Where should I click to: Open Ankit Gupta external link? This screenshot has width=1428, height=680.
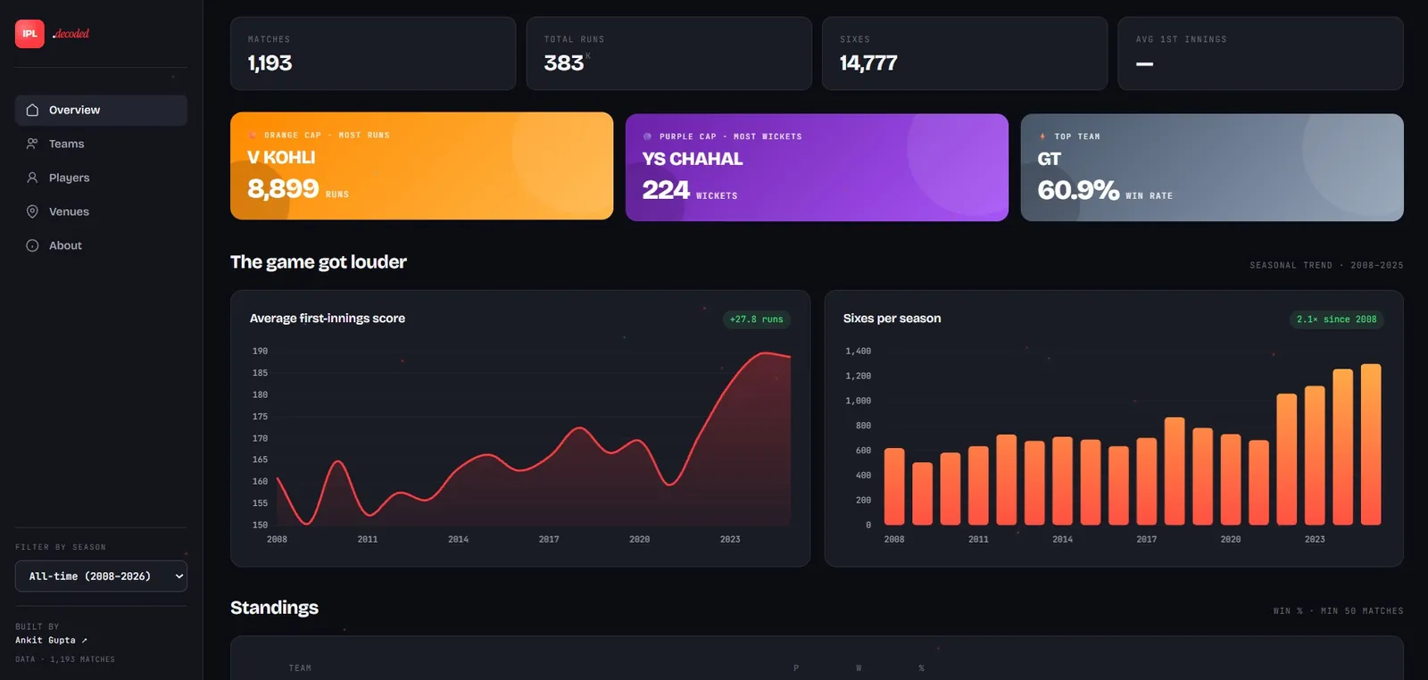pyautogui.click(x=51, y=640)
